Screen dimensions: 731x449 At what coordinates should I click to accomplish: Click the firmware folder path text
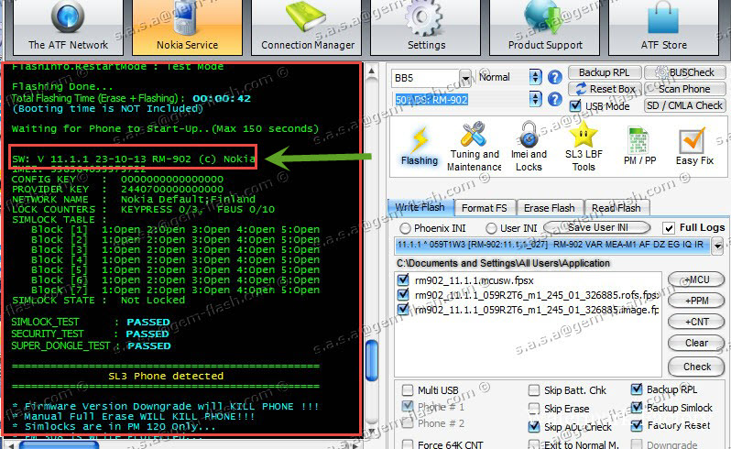click(503, 263)
